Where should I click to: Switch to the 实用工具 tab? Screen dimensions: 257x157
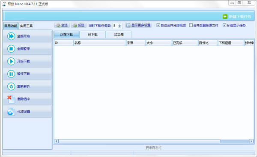coord(26,26)
